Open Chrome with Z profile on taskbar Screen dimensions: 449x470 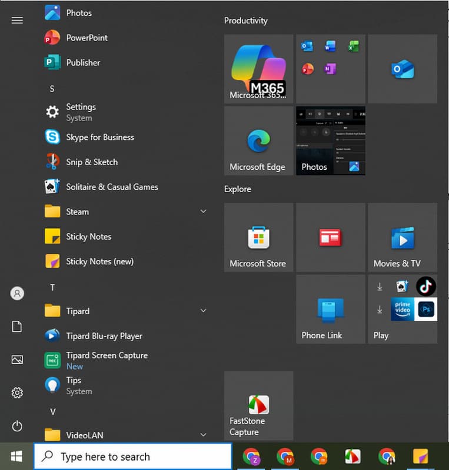coord(252,456)
